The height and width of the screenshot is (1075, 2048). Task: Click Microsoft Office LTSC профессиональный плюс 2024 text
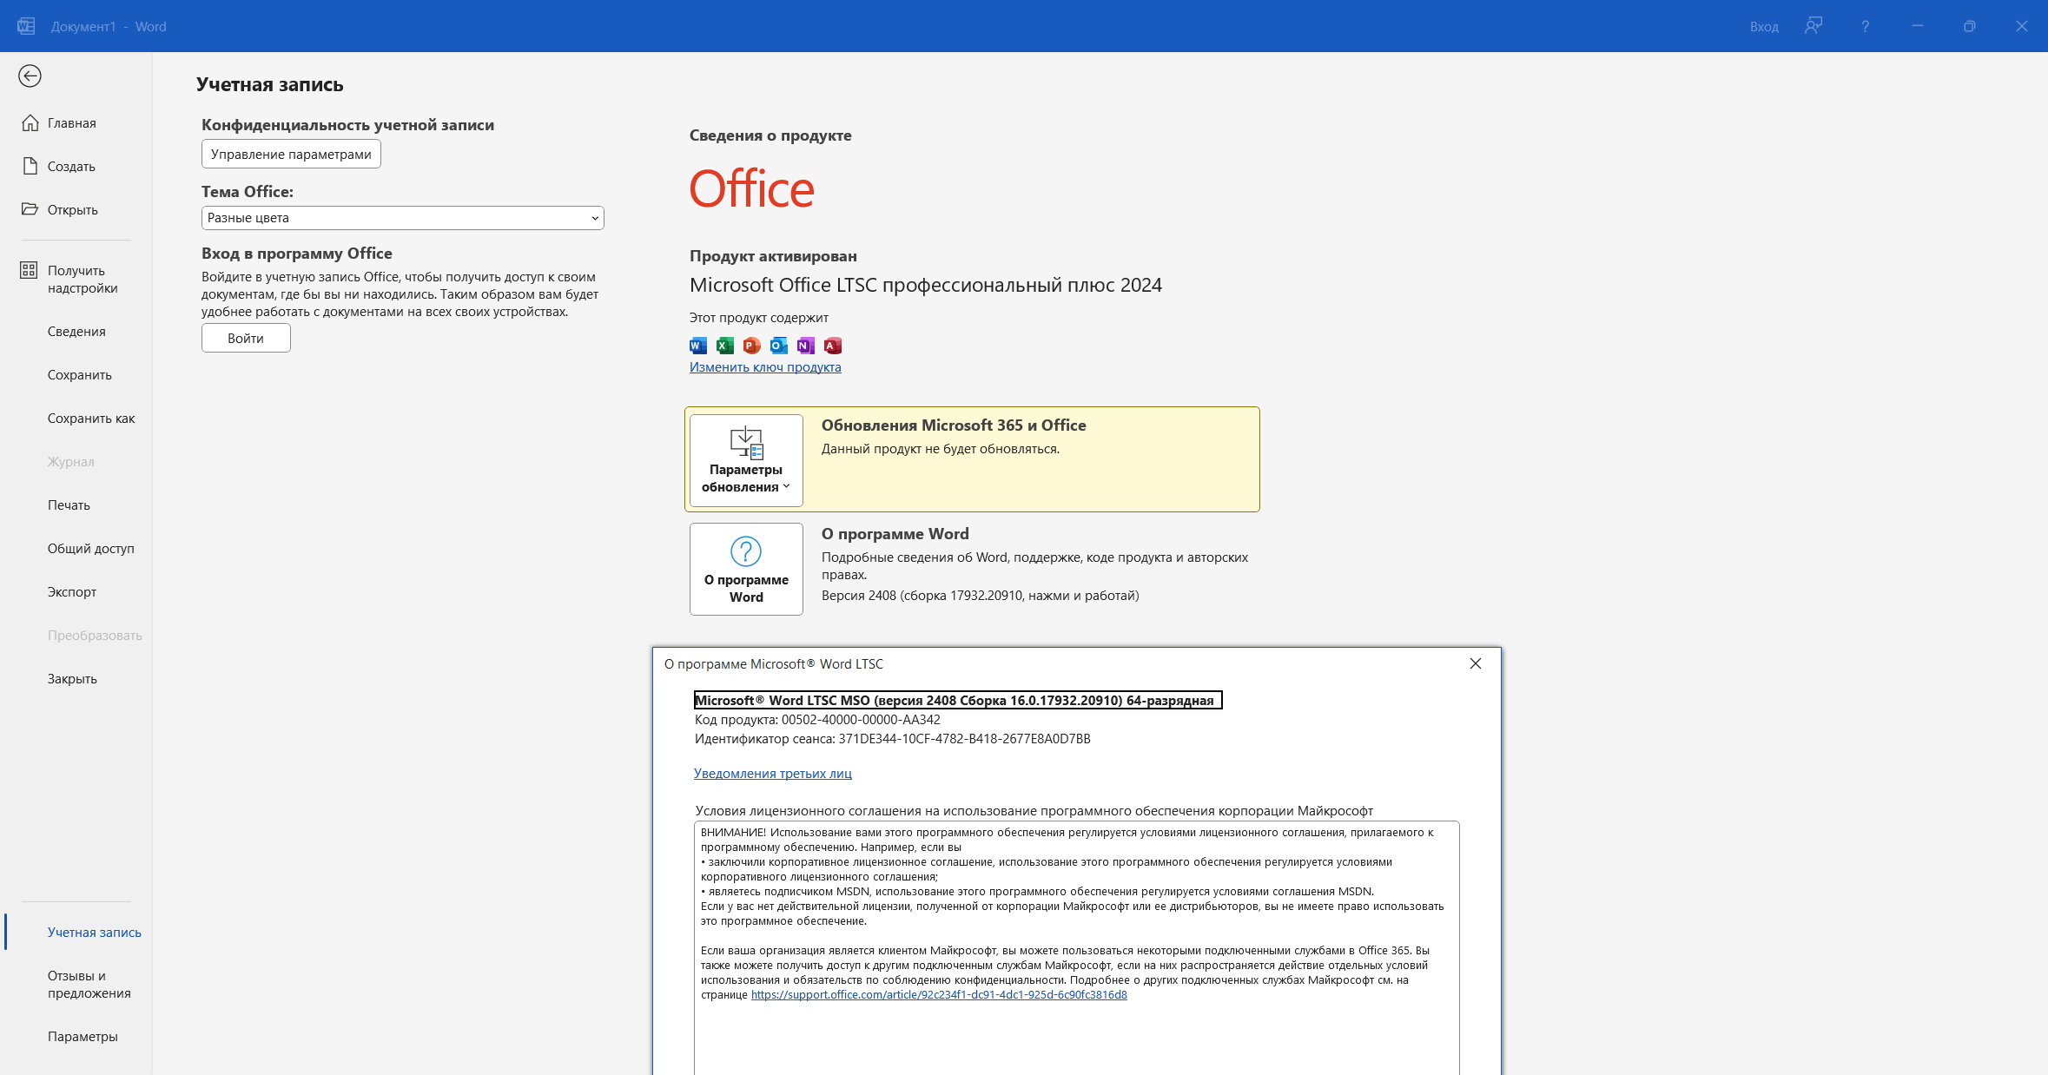926,285
